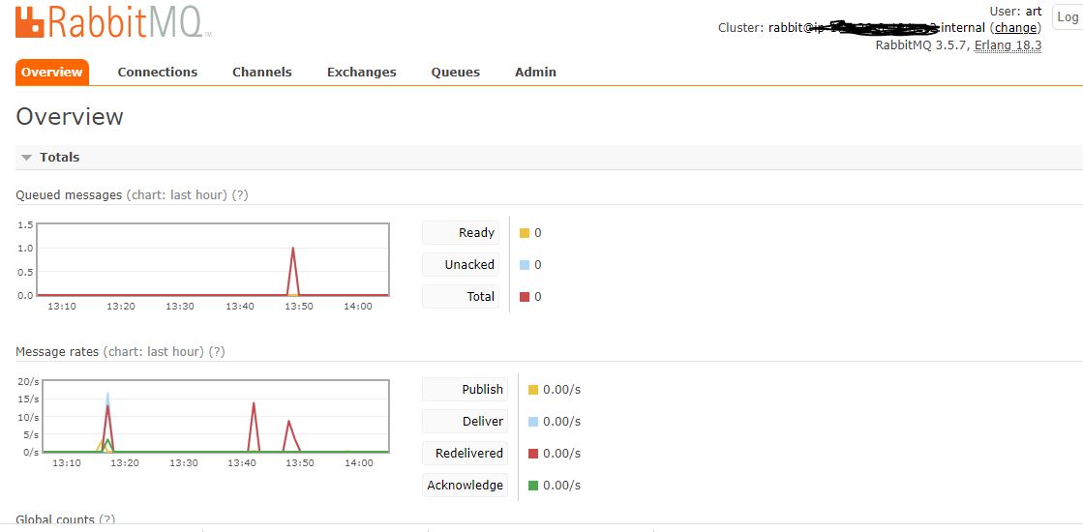
Task: Collapse the Totals section triangle
Action: (x=27, y=158)
